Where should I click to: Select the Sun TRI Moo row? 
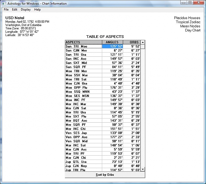[103, 46]
